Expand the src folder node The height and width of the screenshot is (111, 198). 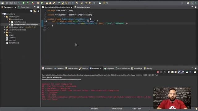pyautogui.click(x=5, y=32)
